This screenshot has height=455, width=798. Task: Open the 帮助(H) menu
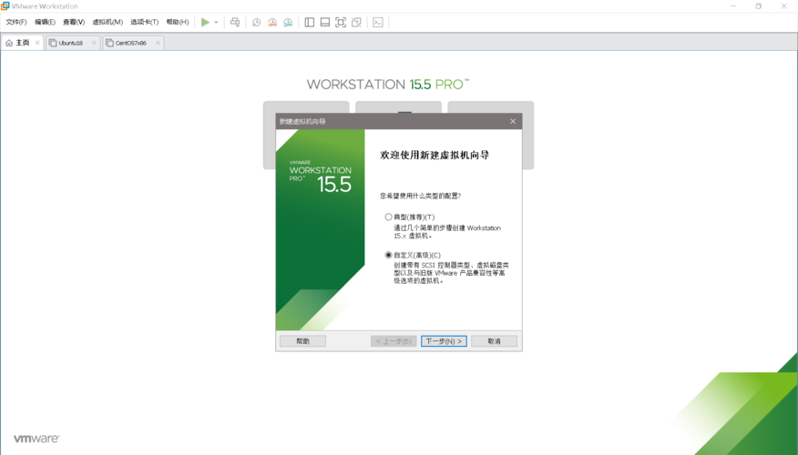178,22
